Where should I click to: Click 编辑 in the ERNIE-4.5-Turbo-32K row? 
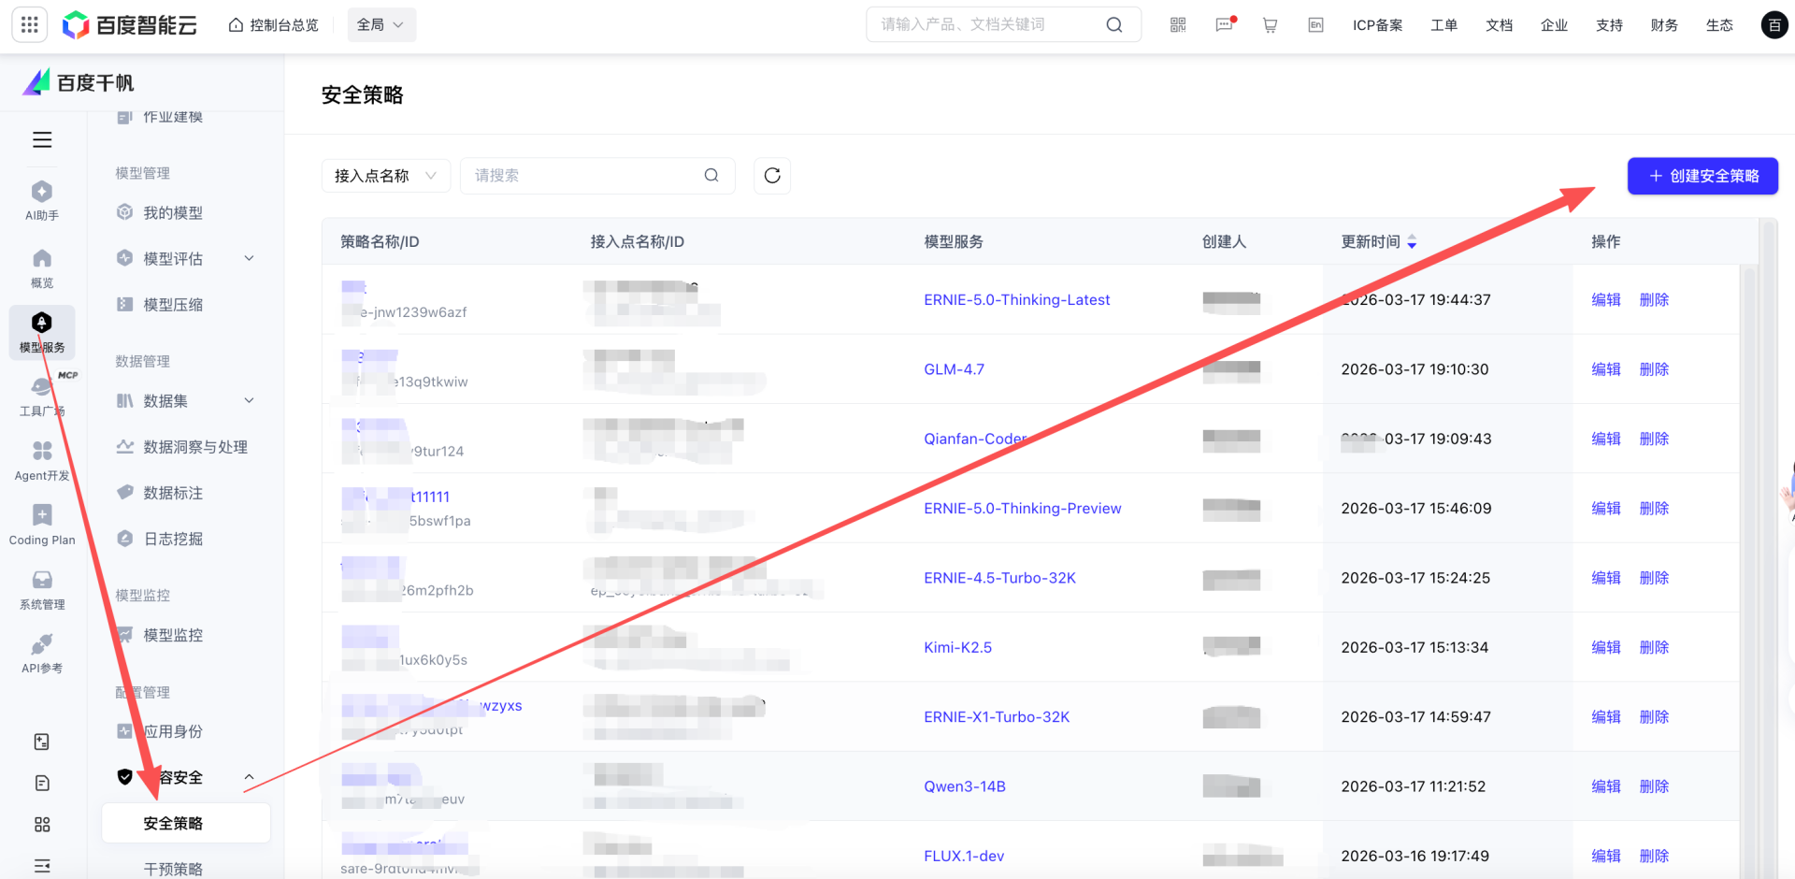tap(1606, 578)
